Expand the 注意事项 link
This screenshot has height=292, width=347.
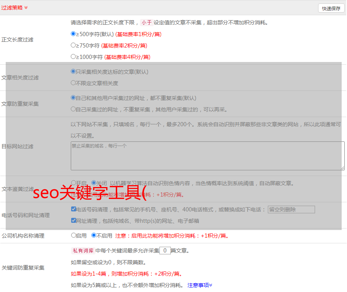pyautogui.click(x=200, y=285)
